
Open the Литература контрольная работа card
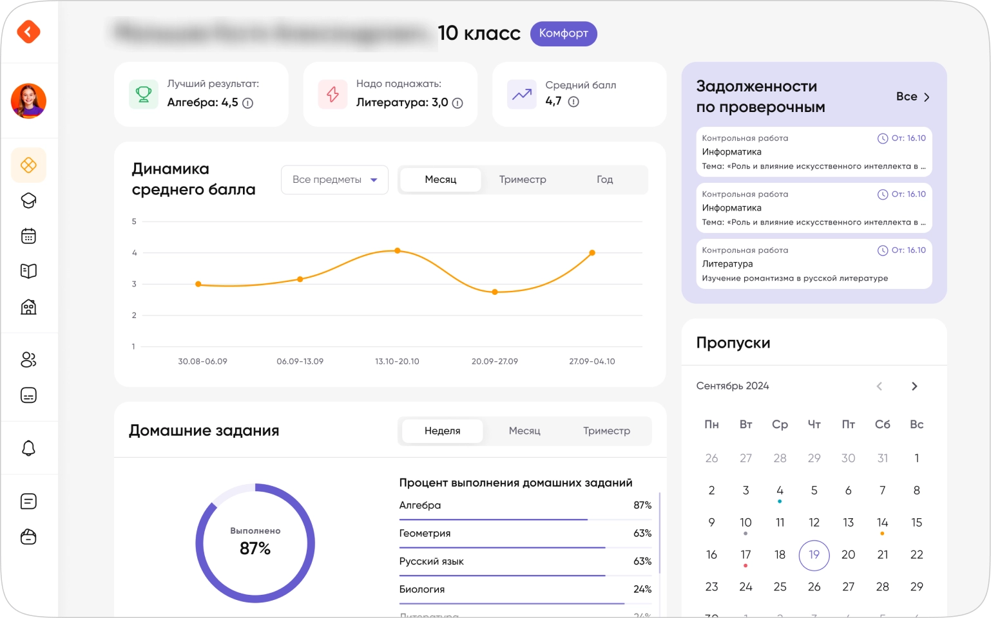pyautogui.click(x=814, y=264)
